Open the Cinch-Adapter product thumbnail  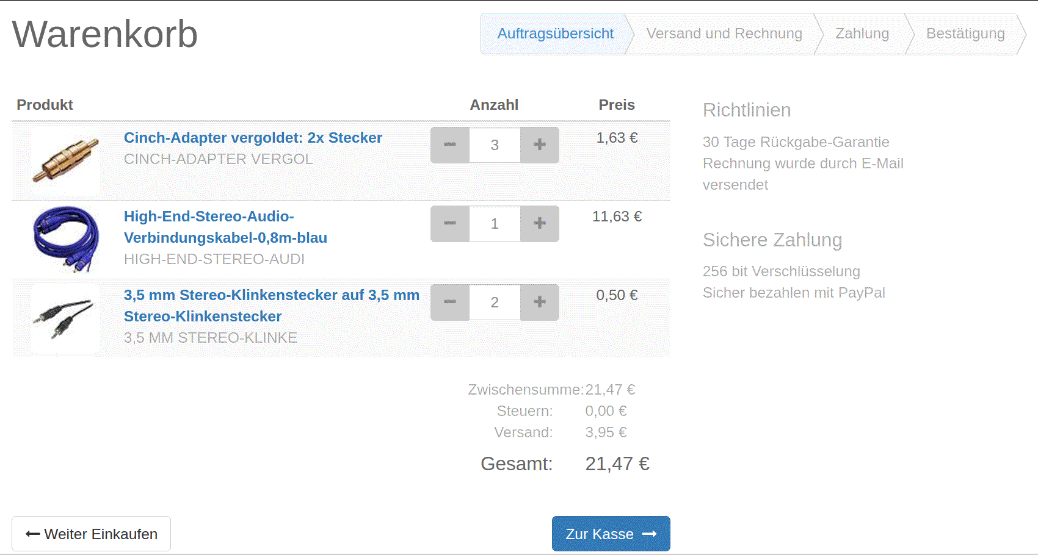coord(66,161)
